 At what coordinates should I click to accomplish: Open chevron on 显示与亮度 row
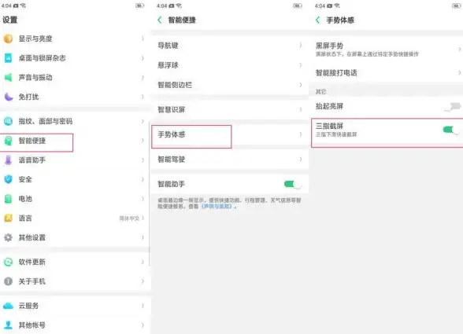[143, 39]
